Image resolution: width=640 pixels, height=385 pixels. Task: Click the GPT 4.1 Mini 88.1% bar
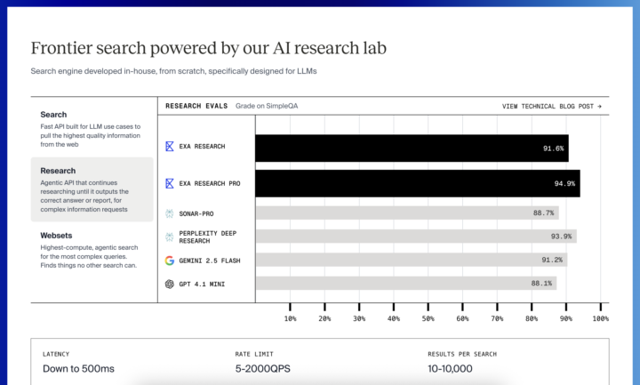click(x=406, y=284)
